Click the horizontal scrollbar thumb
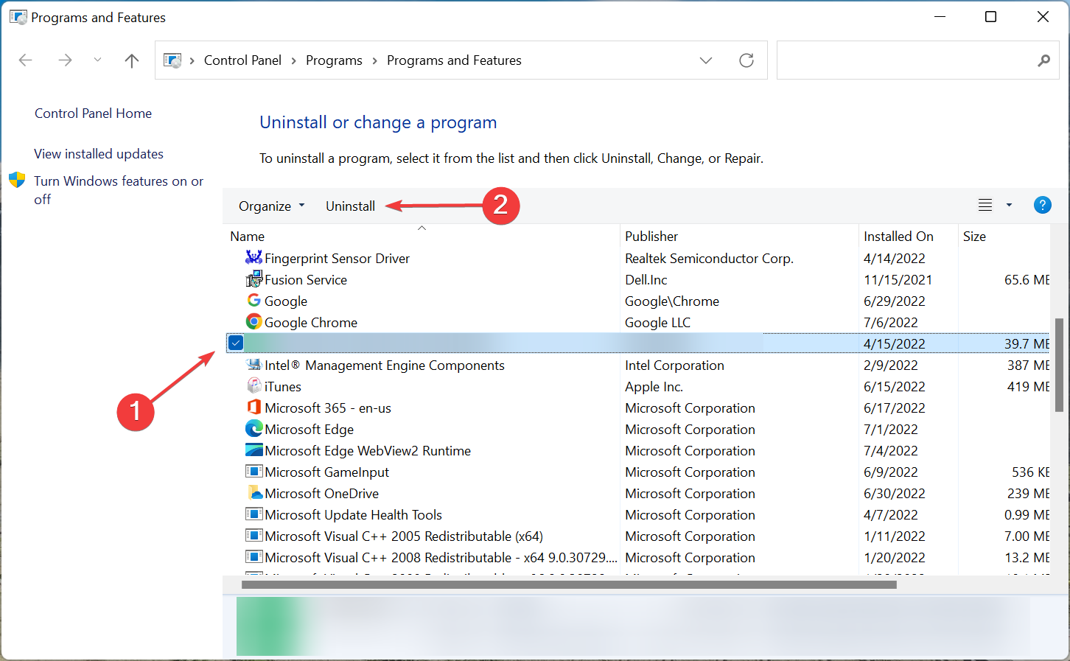Viewport: 1070px width, 661px height. coord(569,585)
